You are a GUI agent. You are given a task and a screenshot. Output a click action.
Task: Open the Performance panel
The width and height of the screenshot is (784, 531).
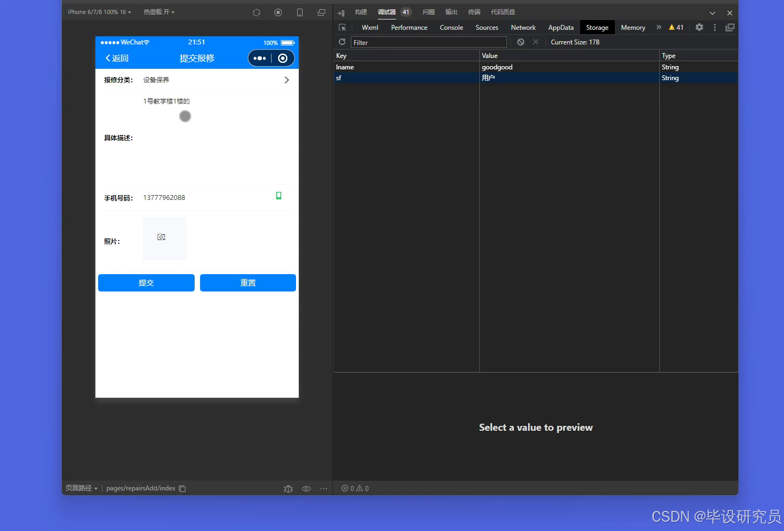pos(409,27)
